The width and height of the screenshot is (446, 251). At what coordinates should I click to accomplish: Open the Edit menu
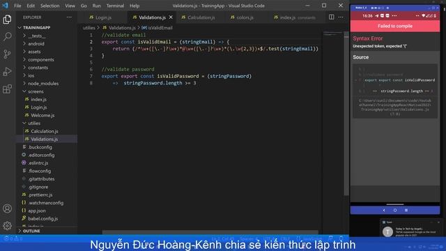coord(31,6)
